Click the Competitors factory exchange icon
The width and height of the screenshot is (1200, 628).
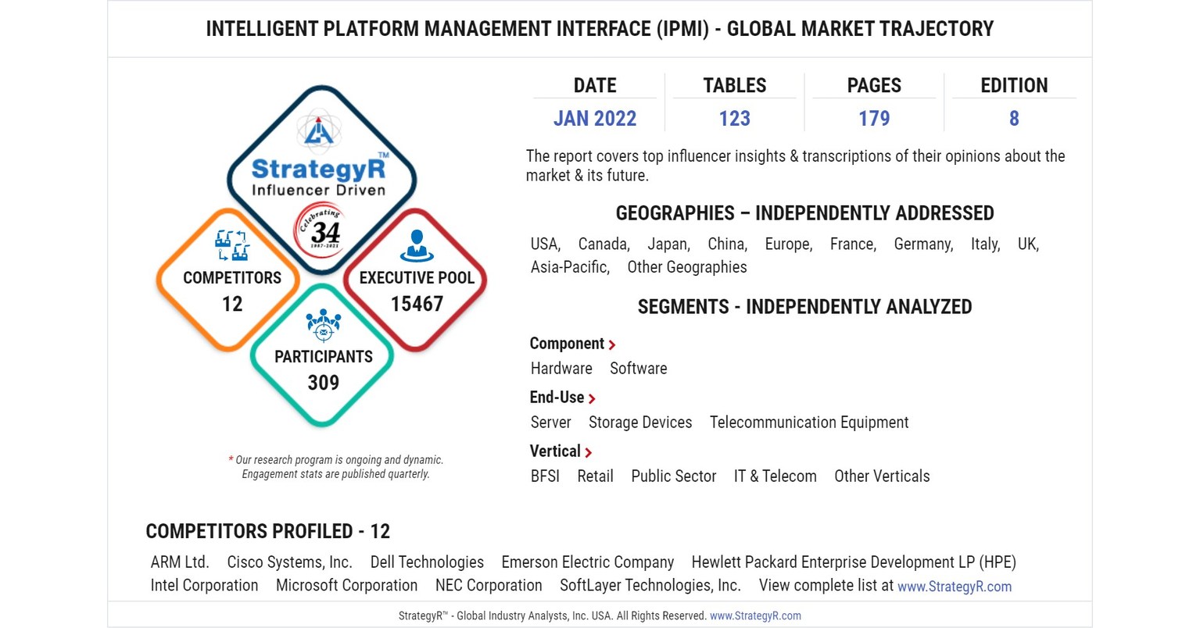tap(232, 246)
